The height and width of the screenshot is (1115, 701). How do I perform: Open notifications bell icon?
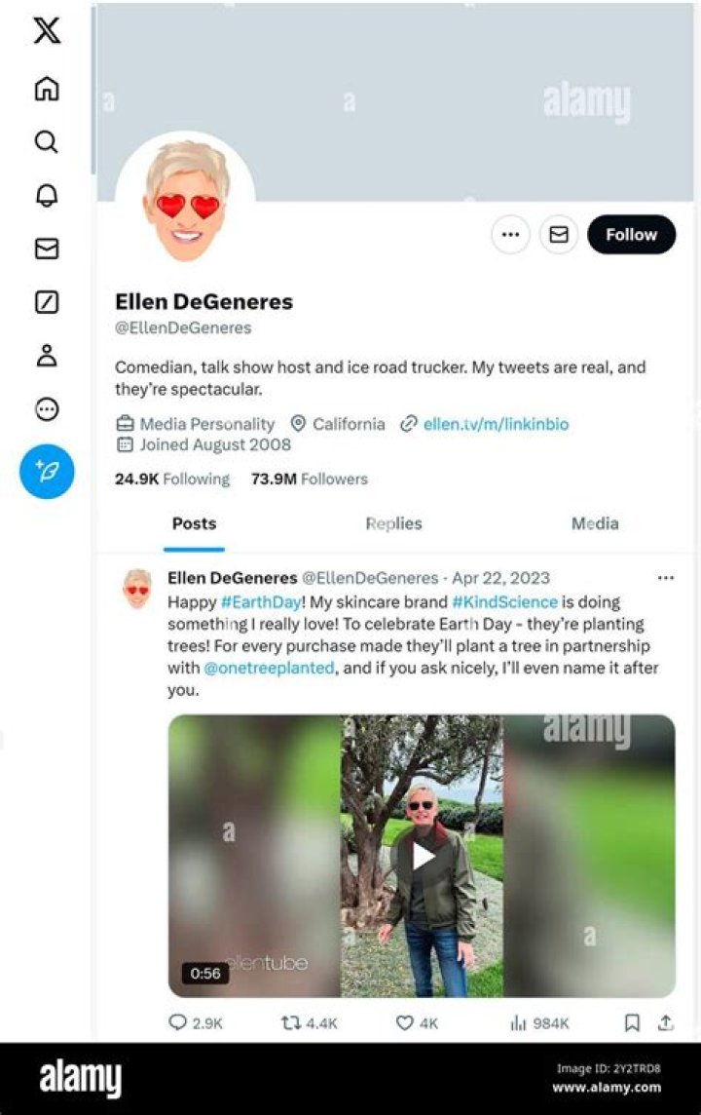click(x=47, y=195)
